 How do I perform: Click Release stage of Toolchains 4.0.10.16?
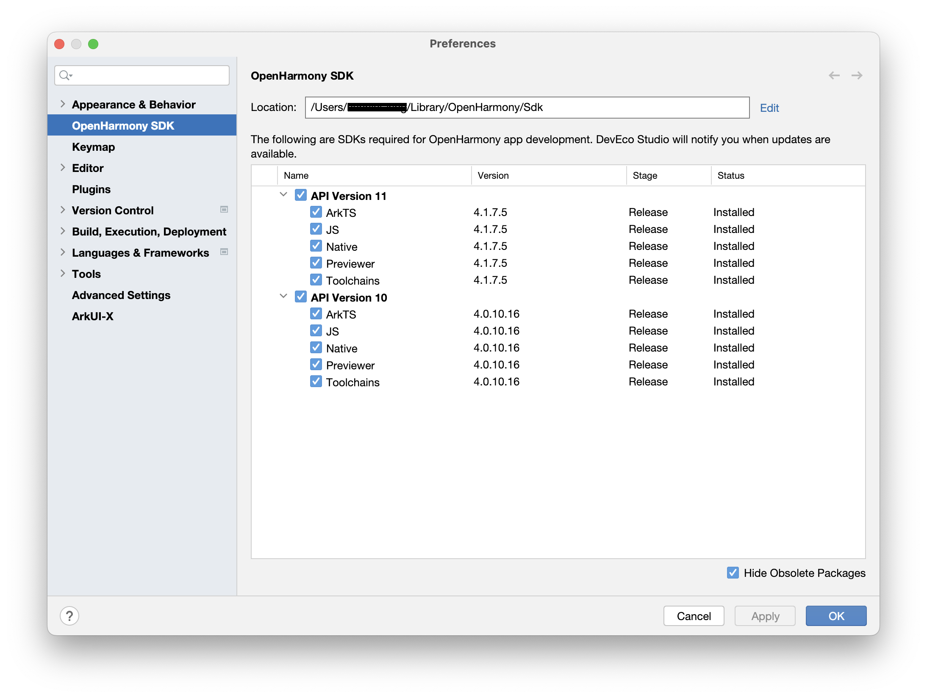[x=648, y=382]
